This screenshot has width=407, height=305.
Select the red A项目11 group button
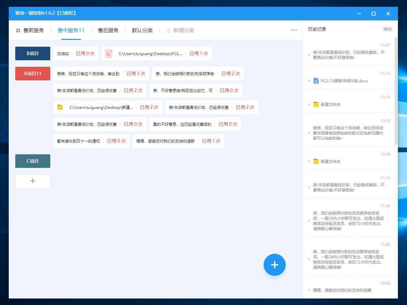(33, 74)
